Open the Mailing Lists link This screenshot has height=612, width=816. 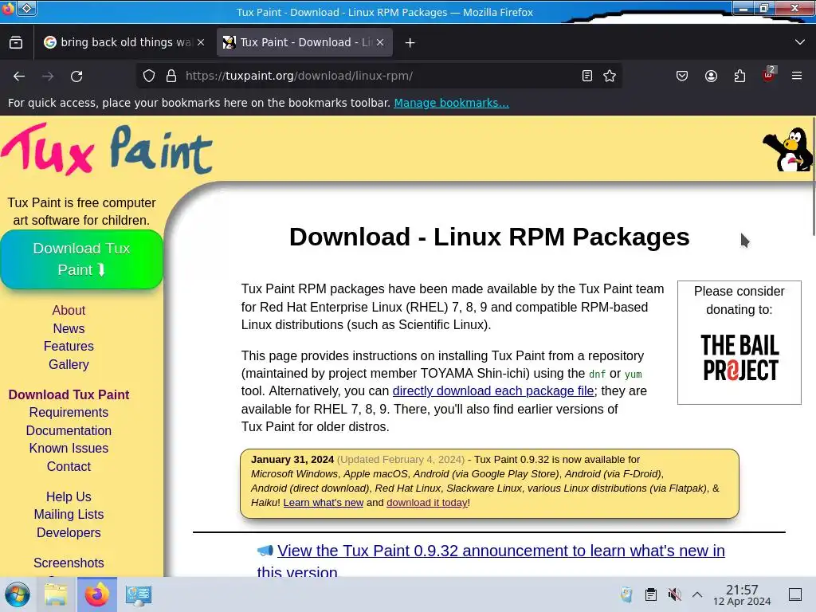click(69, 514)
